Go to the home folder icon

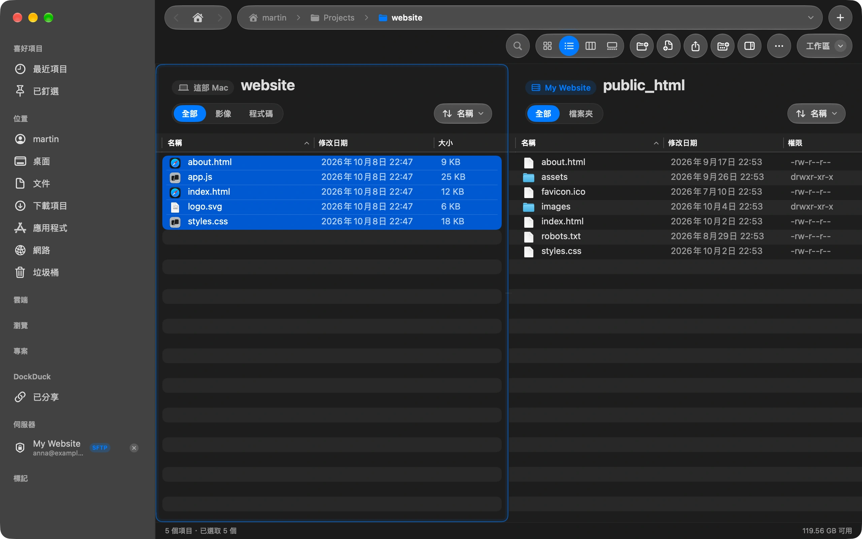click(198, 18)
